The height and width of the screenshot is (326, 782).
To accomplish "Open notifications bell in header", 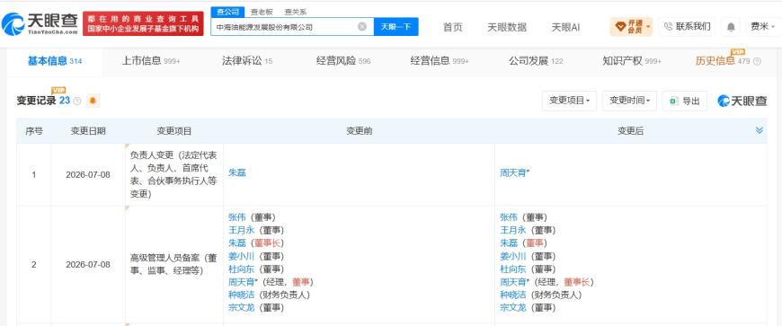I will click(x=731, y=27).
